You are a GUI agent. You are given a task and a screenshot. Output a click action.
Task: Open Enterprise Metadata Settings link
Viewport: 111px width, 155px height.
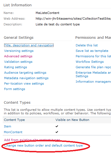tap(93, 74)
